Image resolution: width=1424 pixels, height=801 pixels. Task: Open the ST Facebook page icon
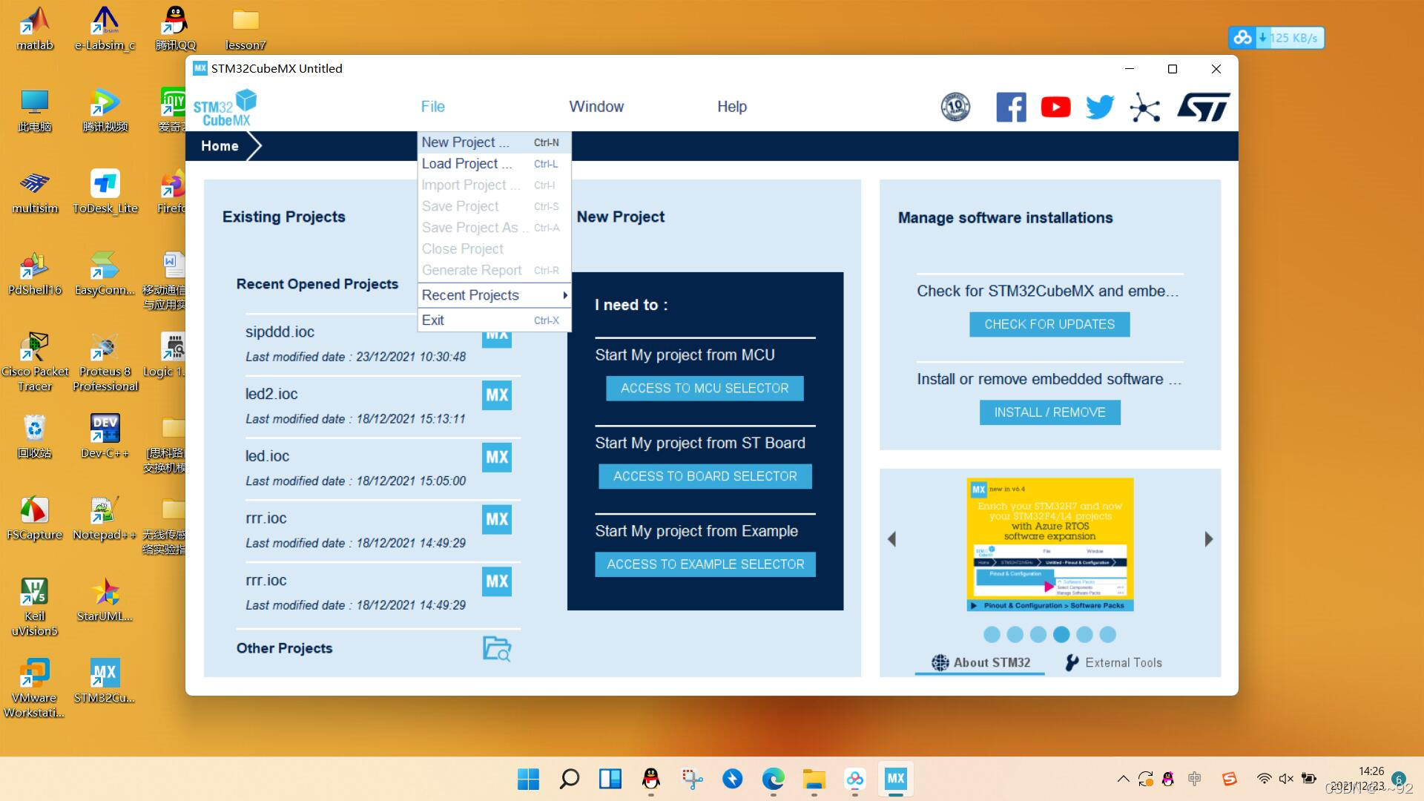tap(1011, 107)
